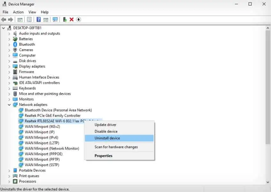Click the Disable device down-arrow icon
271x192 pixels.
point(79,20)
